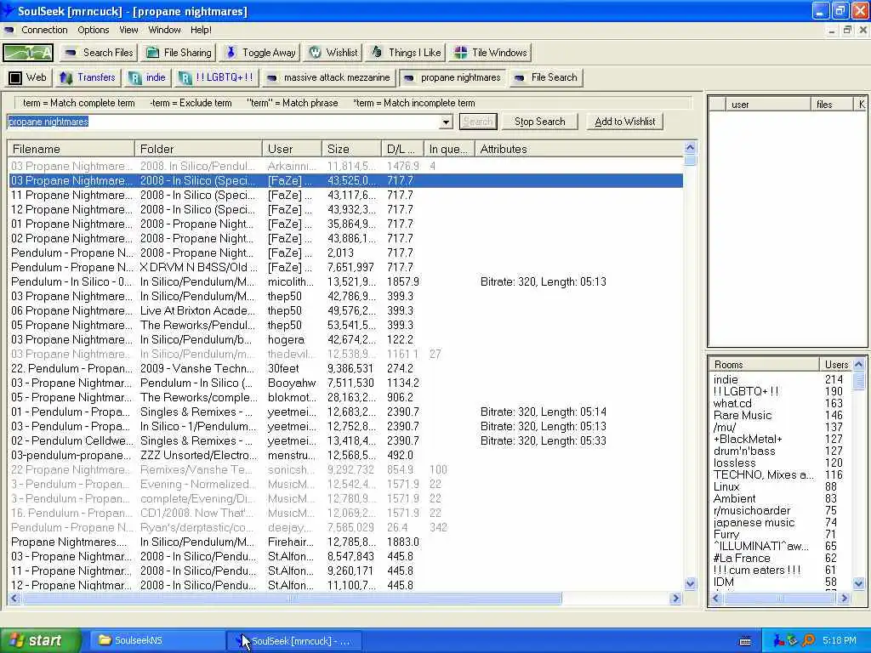
Task: Click the indie room tab icon
Action: click(135, 77)
